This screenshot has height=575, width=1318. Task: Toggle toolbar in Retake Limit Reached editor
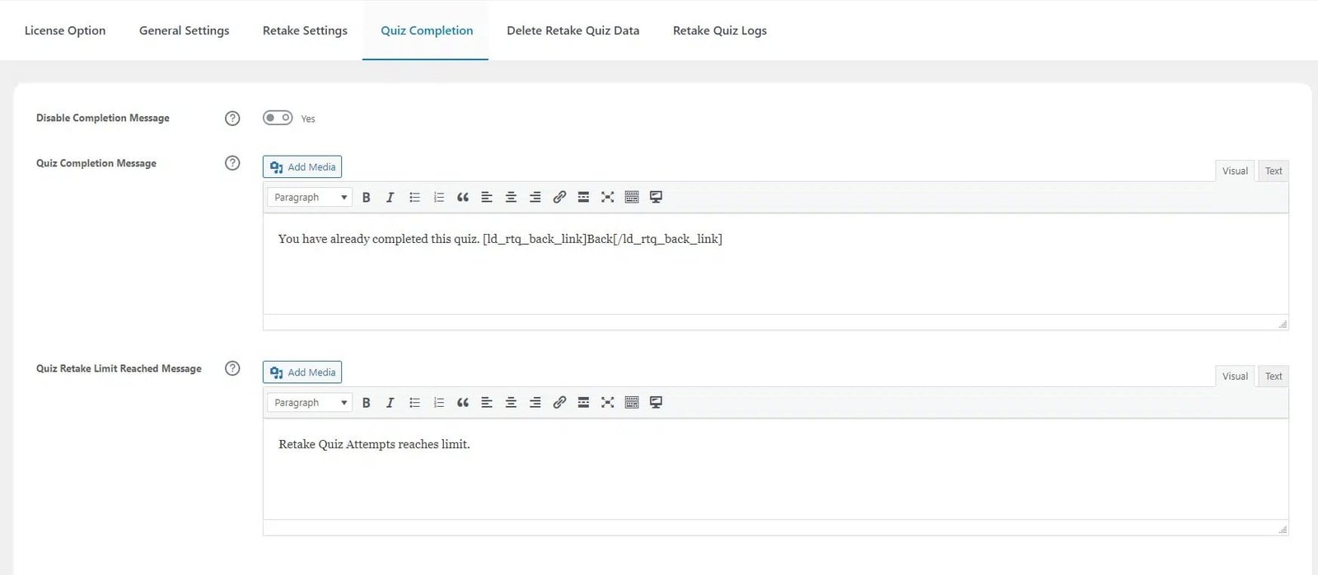[x=632, y=402]
